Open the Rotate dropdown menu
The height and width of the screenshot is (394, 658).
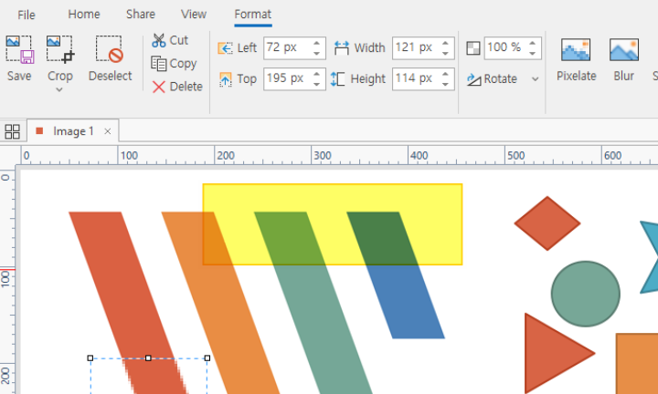click(x=535, y=79)
